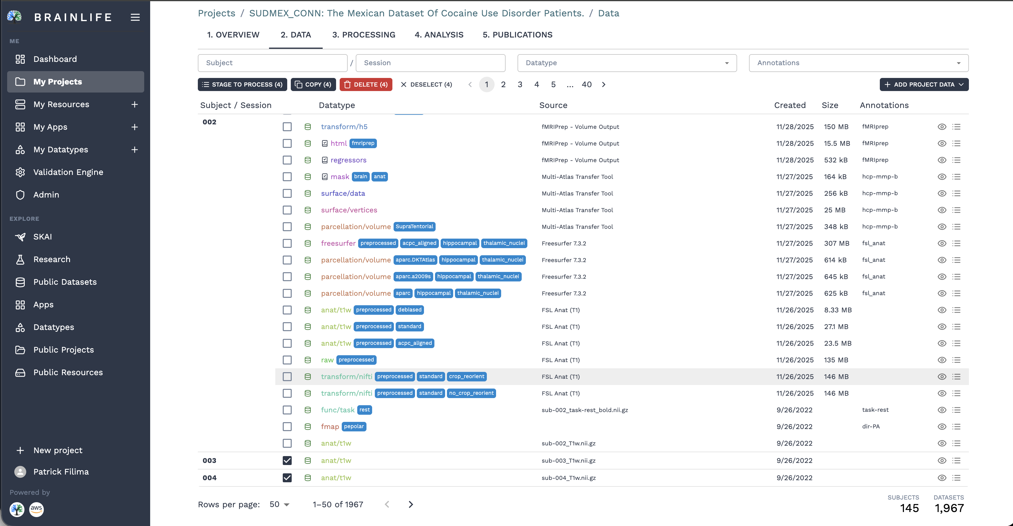Expand the Add Project Data menu

pyautogui.click(x=924, y=84)
